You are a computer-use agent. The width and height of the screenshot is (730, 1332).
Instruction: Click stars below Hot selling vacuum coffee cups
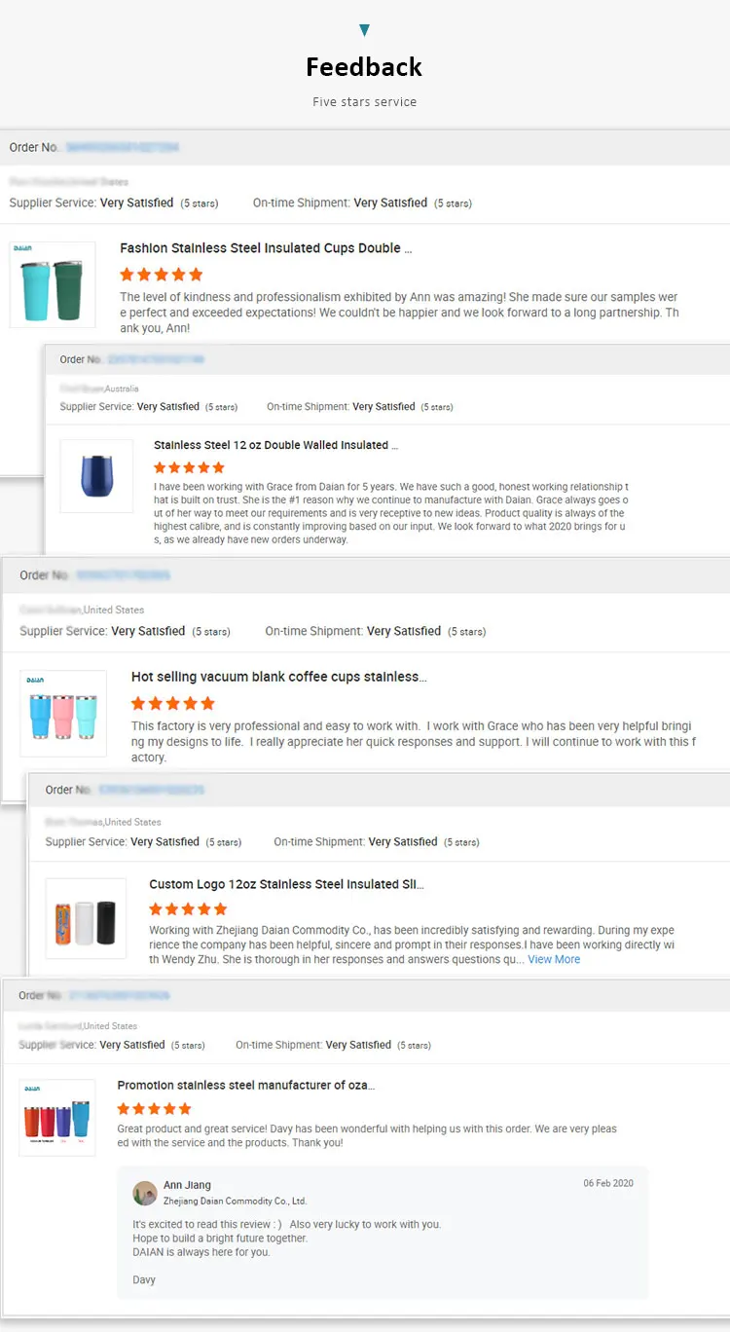[173, 703]
